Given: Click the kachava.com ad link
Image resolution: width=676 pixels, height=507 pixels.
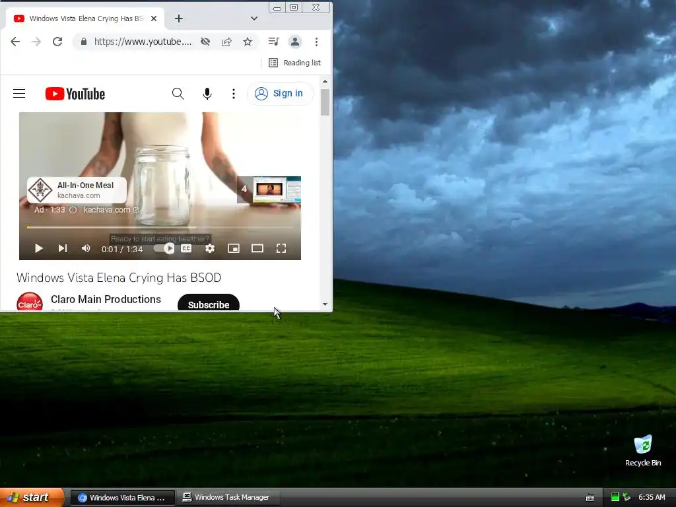Looking at the screenshot, I should point(111,210).
